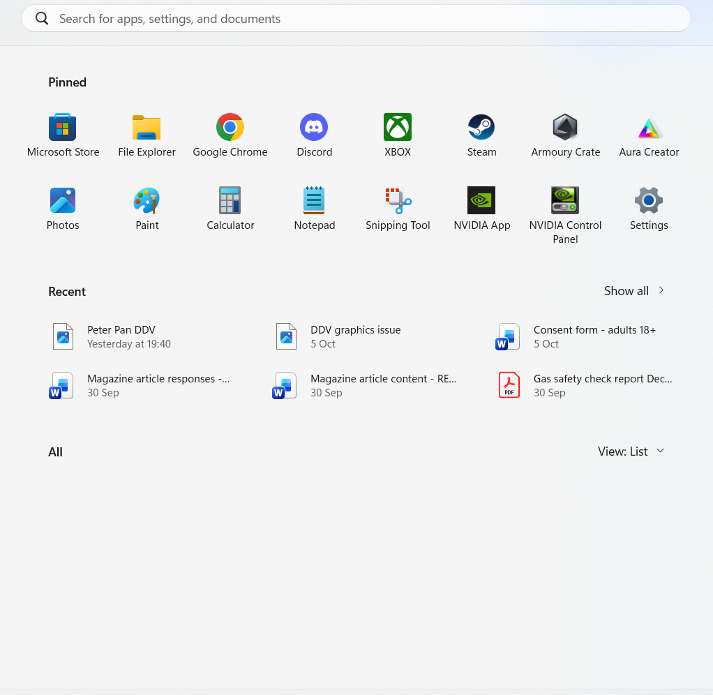
Task: Launch NVIDIA App
Action: [481, 209]
